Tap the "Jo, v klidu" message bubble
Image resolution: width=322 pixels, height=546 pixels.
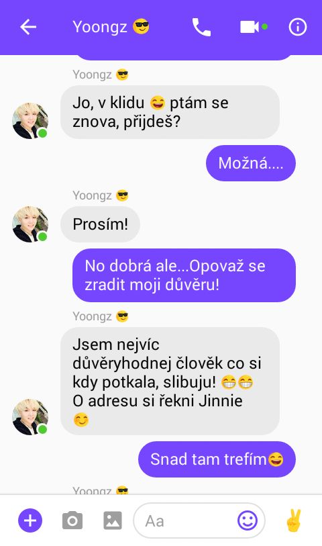(x=170, y=111)
